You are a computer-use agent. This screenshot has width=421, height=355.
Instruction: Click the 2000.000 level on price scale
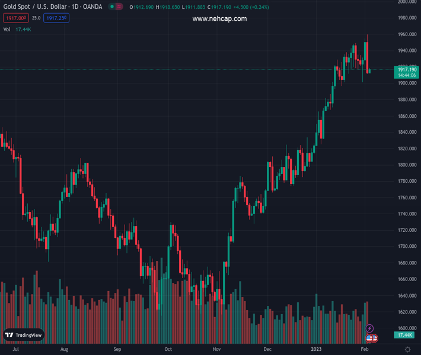pos(406,2)
